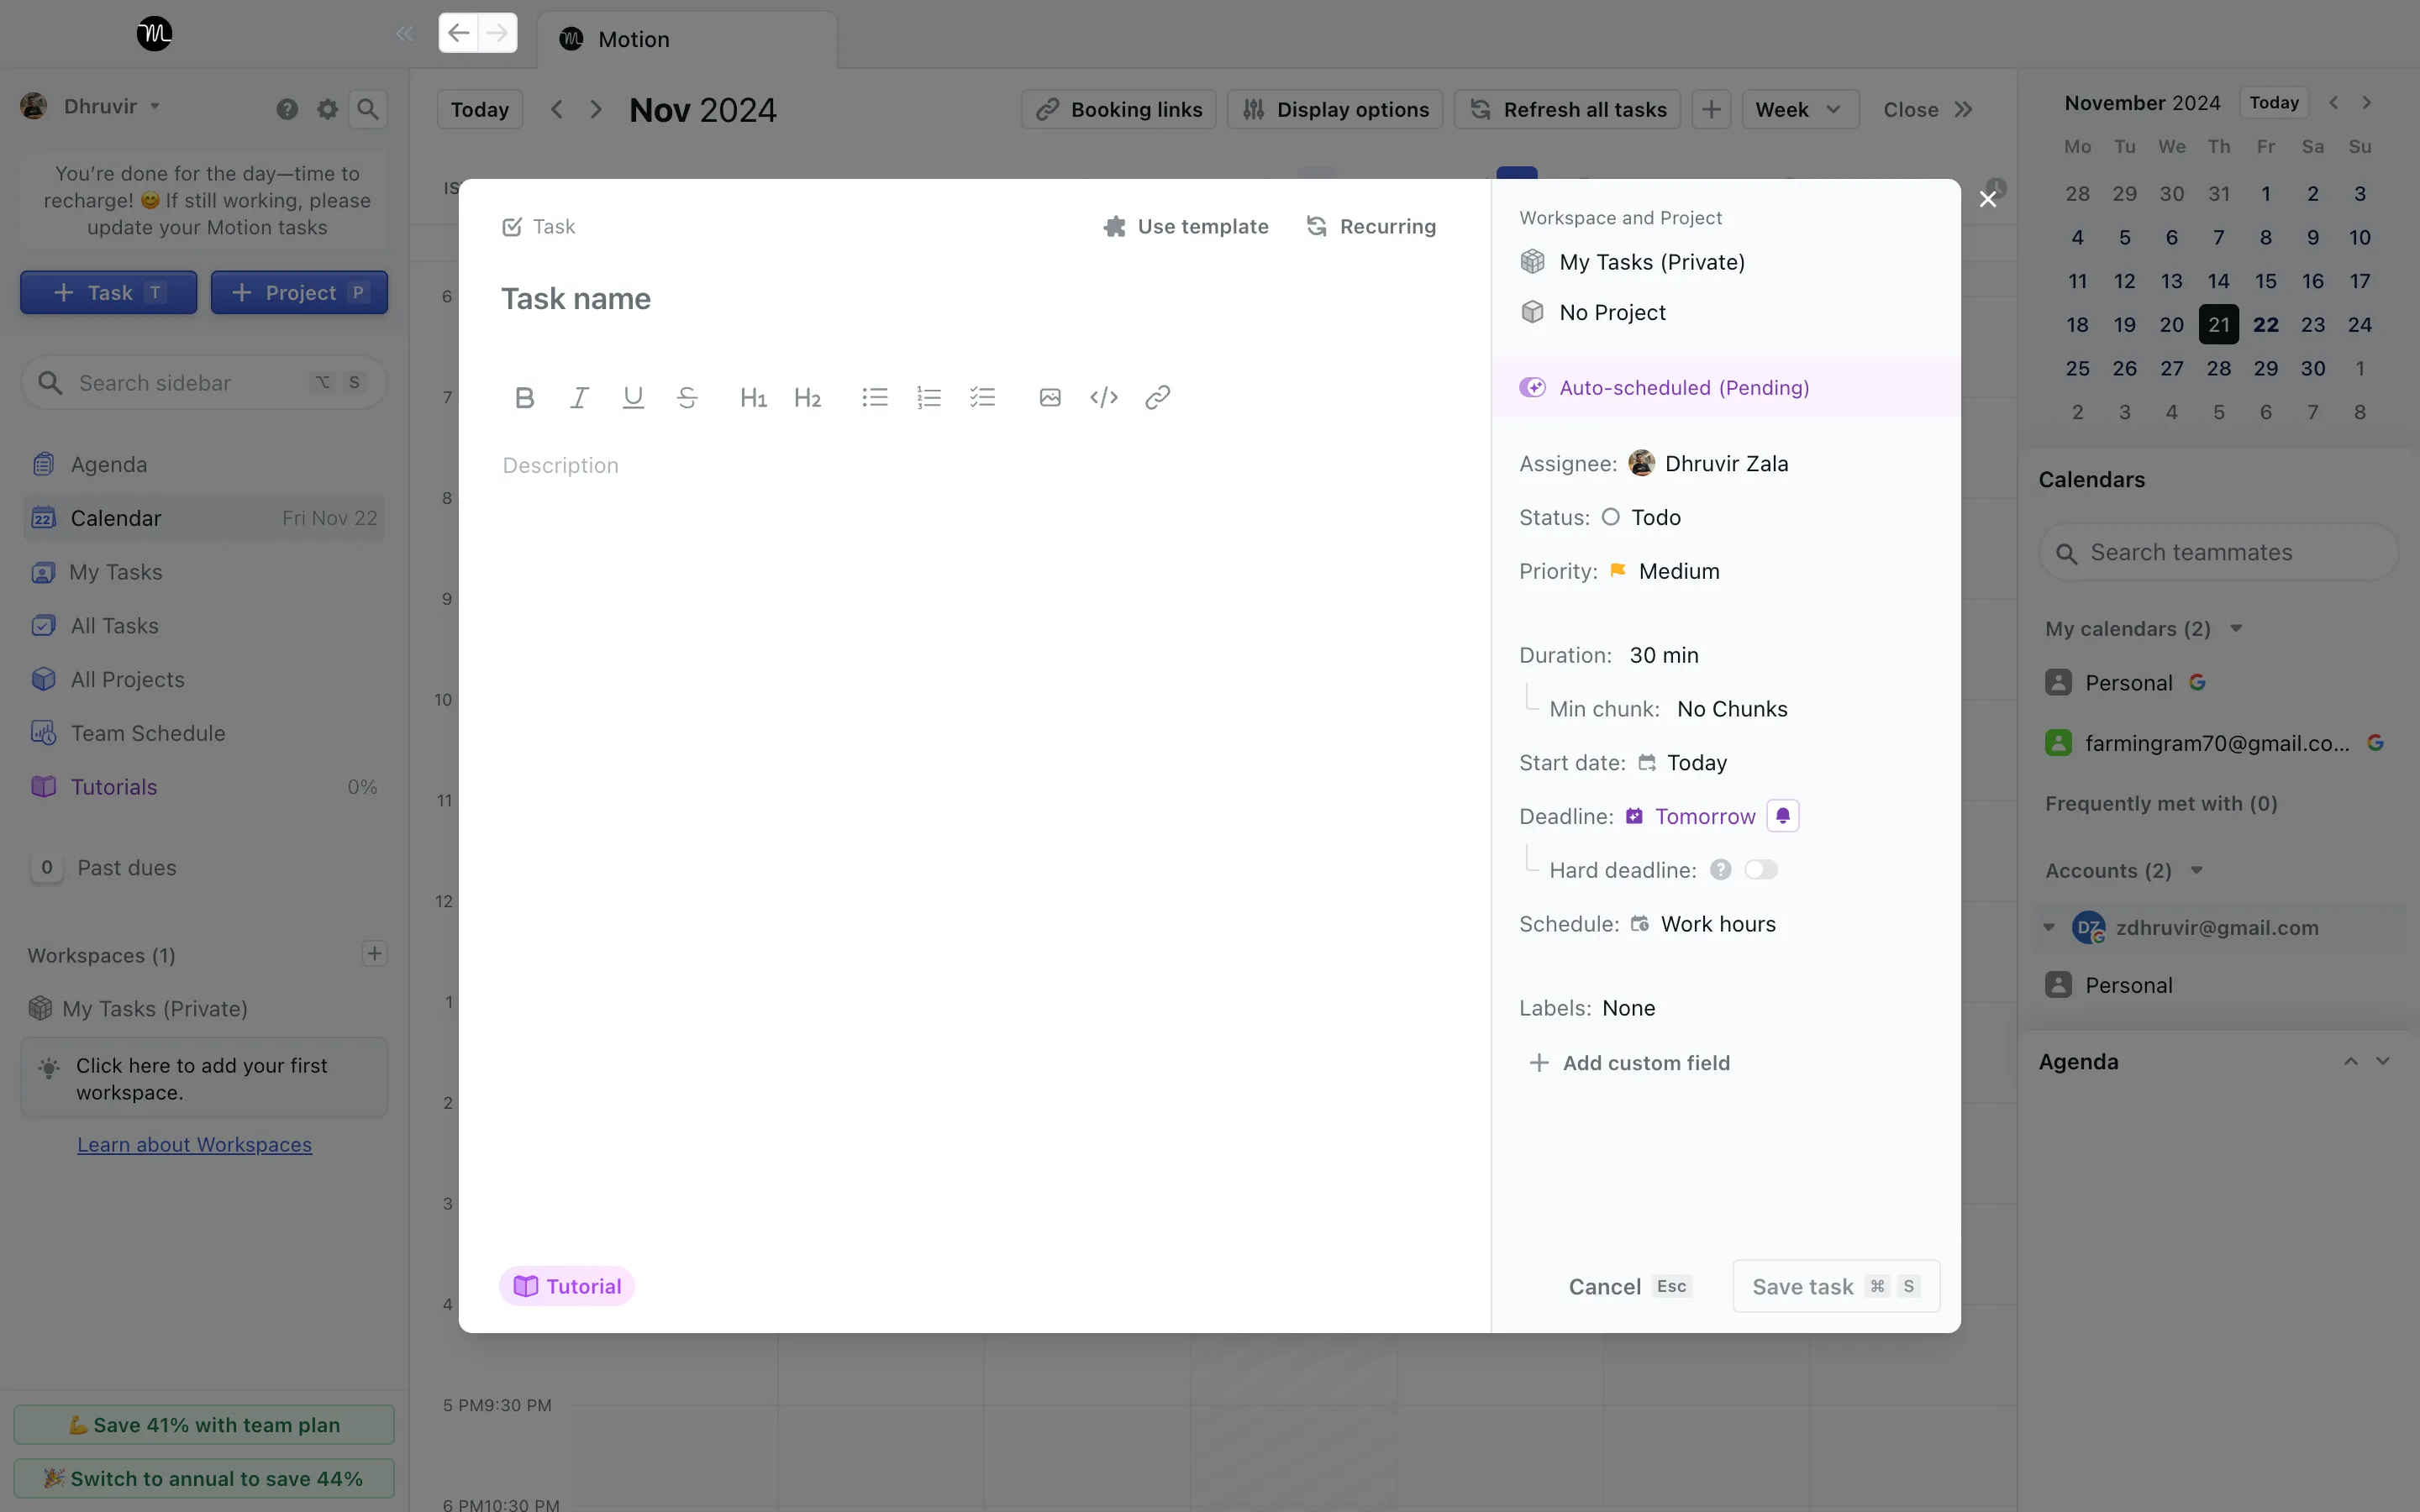Open Tutorials in sidebar

coord(203,787)
